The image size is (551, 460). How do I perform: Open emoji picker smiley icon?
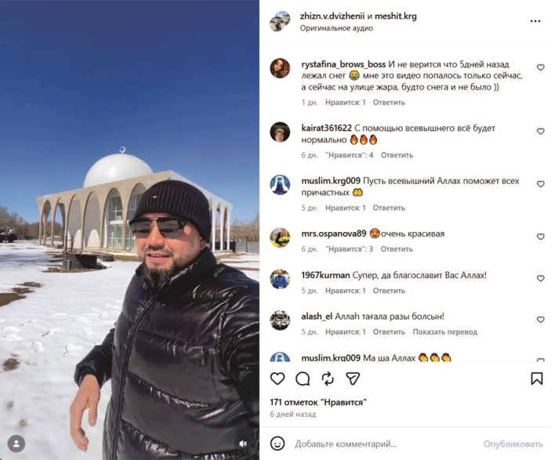[277, 444]
